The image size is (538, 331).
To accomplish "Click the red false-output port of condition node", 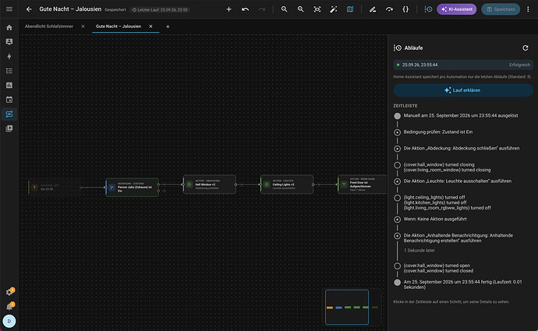I will tap(158, 191).
